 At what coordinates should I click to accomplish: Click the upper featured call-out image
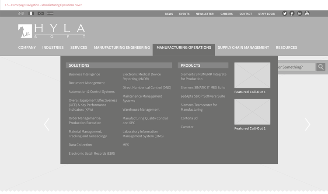coord(252,75)
